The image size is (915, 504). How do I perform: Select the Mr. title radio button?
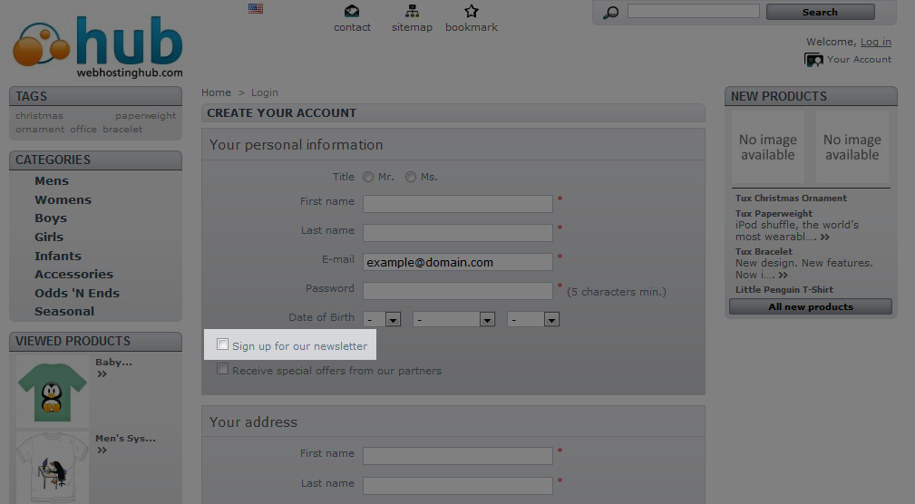(x=368, y=177)
